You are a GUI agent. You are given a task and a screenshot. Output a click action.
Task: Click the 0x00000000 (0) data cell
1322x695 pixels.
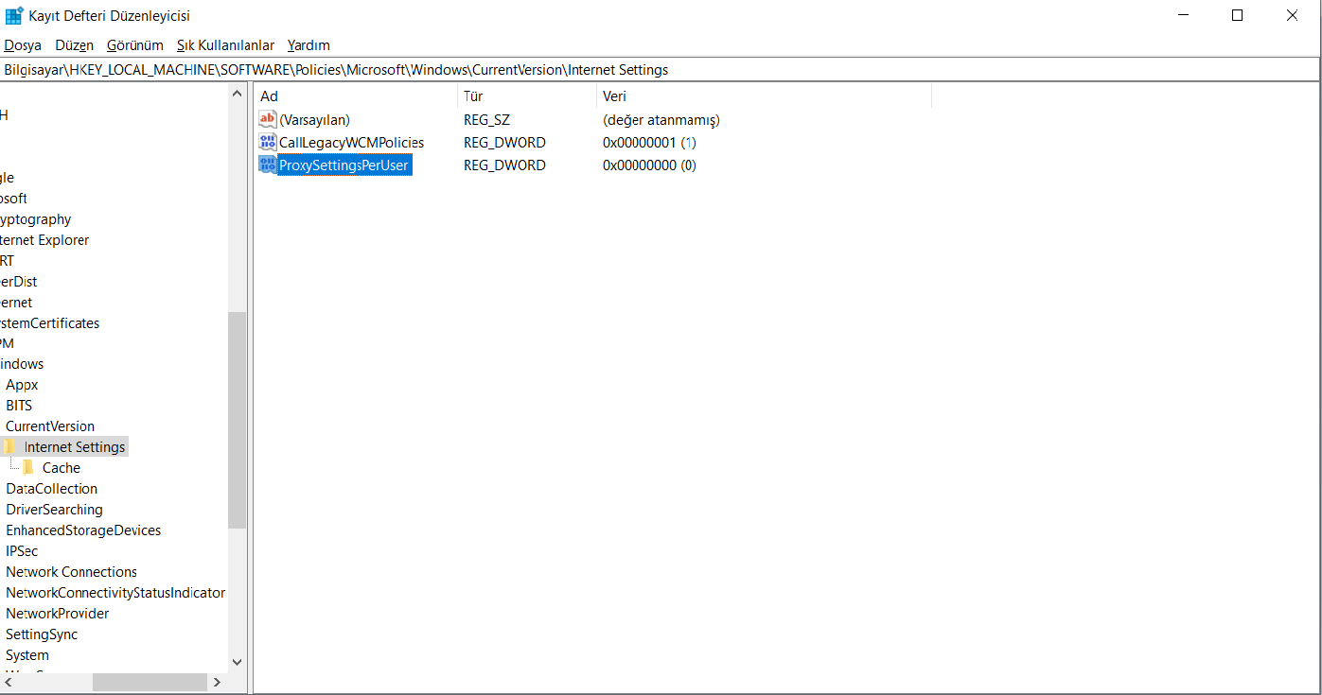pos(649,165)
